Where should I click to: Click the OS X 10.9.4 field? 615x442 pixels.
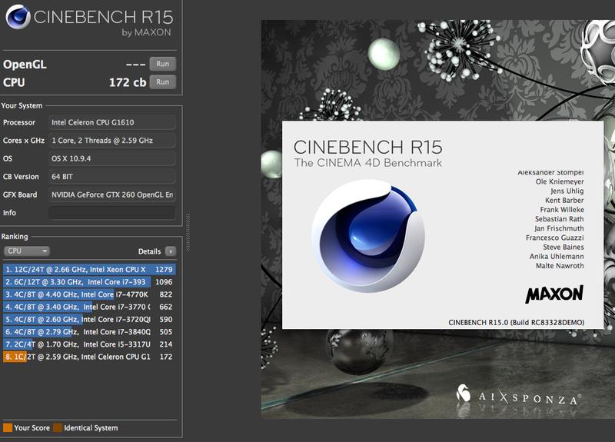click(x=111, y=158)
